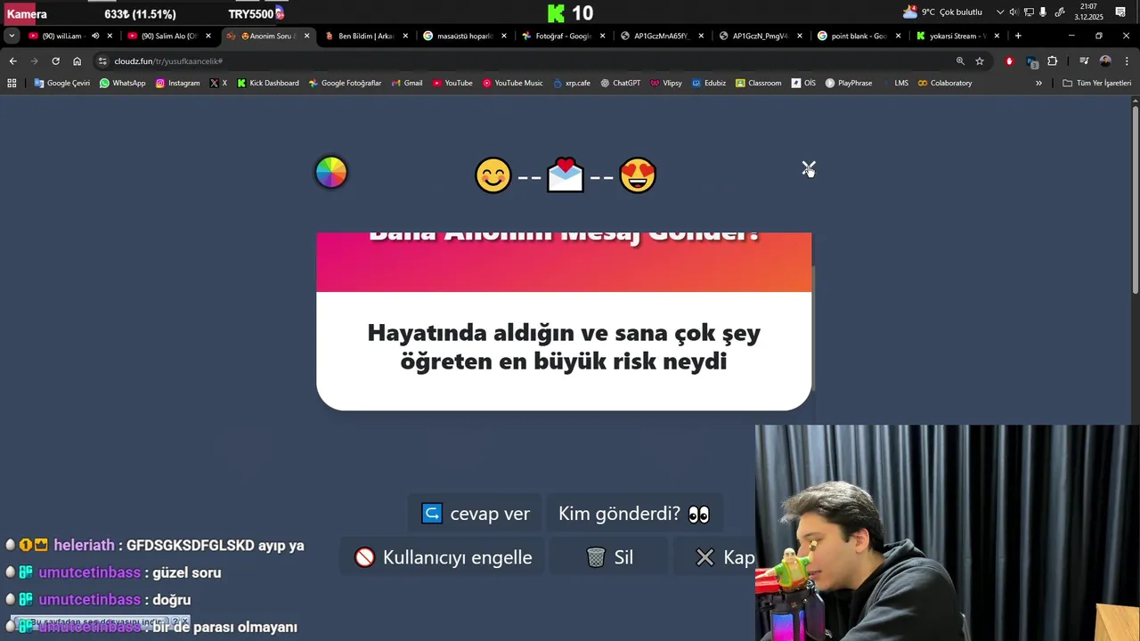Image resolution: width=1140 pixels, height=641 pixels.
Task: Open a new tab with plus button
Action: point(1018,36)
